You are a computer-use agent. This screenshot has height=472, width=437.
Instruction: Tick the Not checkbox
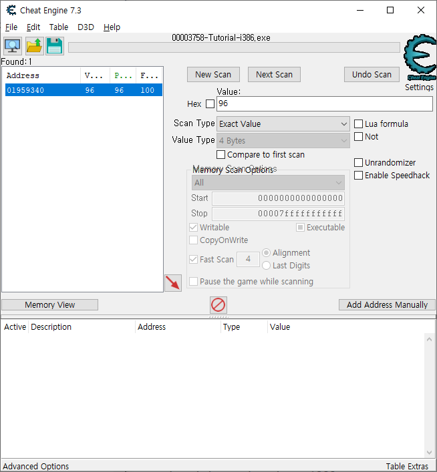click(358, 137)
